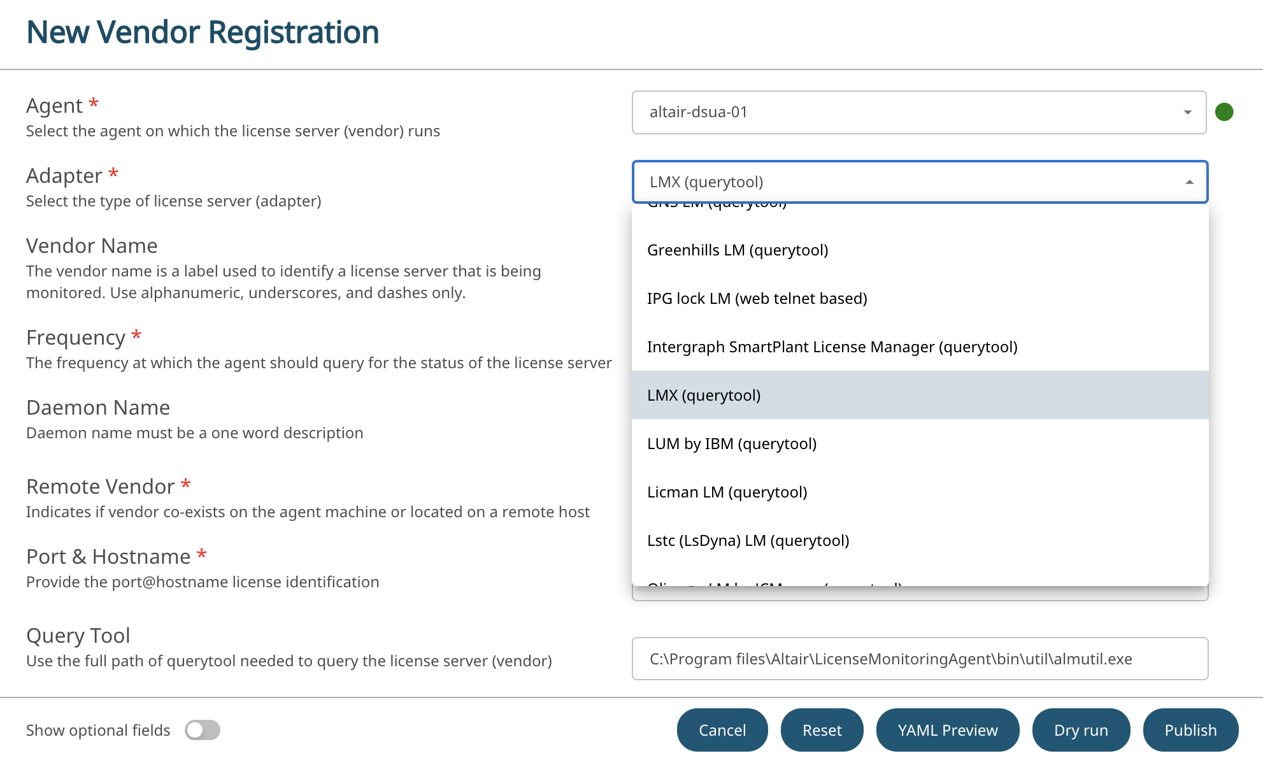Open the YAML Preview

pos(947,730)
